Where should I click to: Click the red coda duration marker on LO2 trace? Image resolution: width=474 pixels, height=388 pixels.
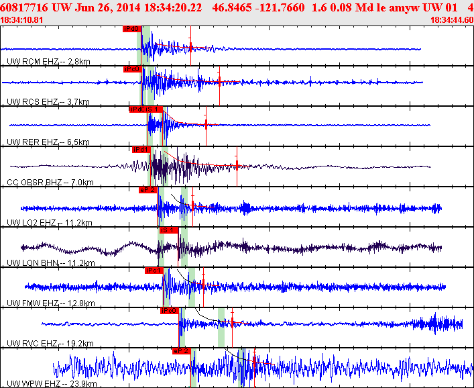(193, 207)
